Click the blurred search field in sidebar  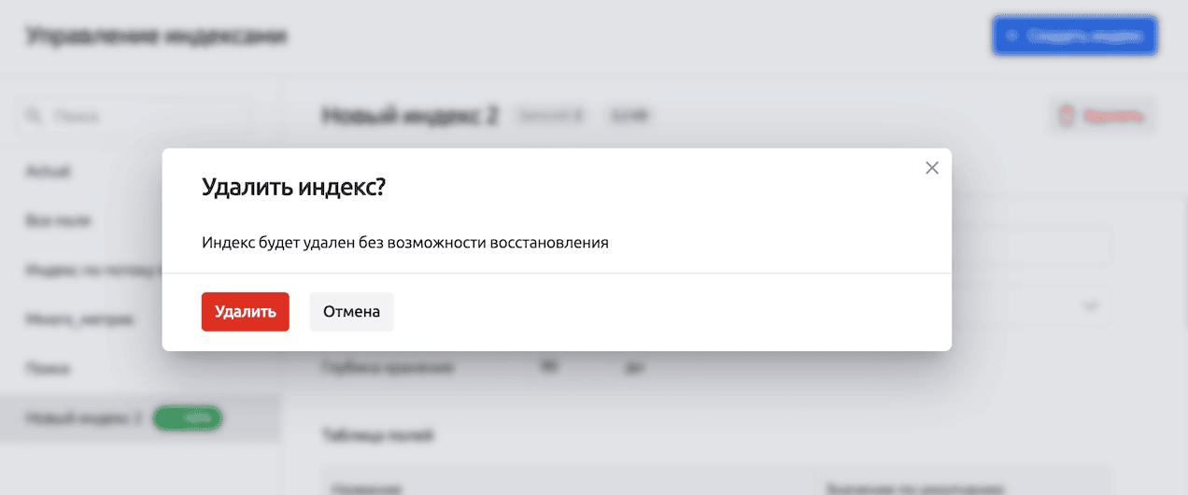[140, 117]
